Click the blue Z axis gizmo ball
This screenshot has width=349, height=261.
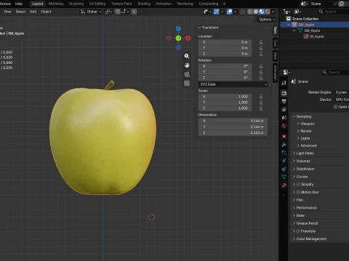[178, 28]
